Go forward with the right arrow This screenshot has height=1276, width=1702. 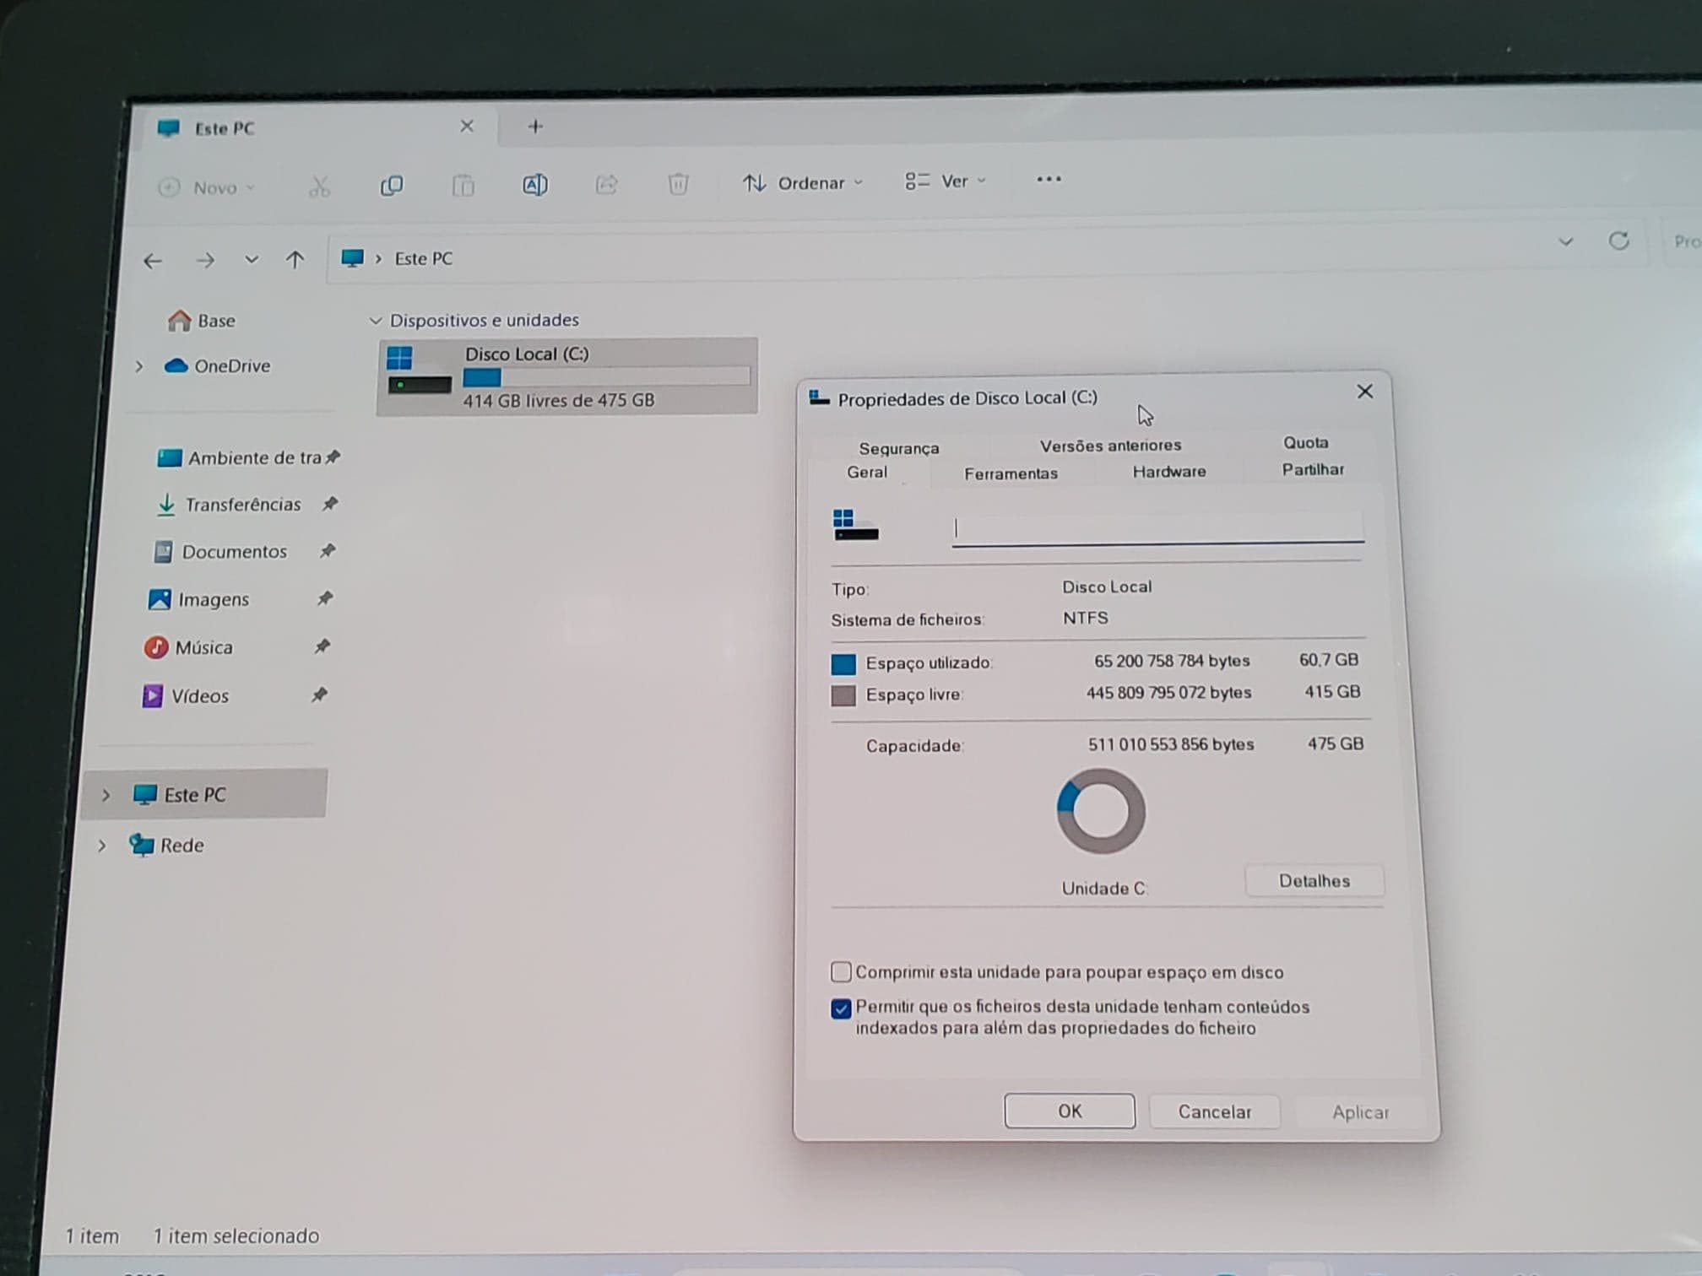(x=205, y=260)
